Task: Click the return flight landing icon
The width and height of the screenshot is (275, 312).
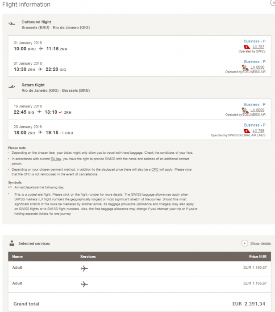Action: 12,86
